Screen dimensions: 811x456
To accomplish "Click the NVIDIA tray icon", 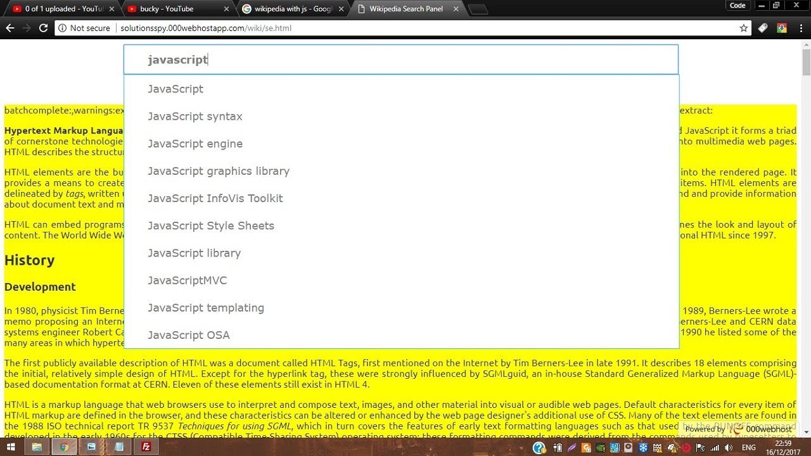I will tap(600, 448).
